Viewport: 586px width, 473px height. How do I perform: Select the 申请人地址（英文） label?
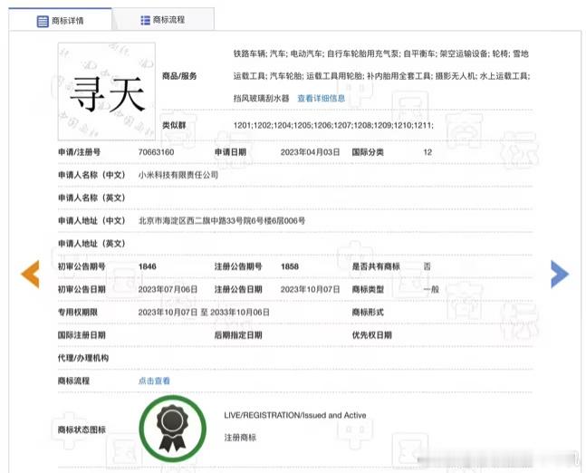(92, 244)
